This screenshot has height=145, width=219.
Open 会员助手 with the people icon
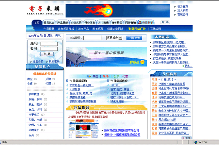(x=146, y=23)
